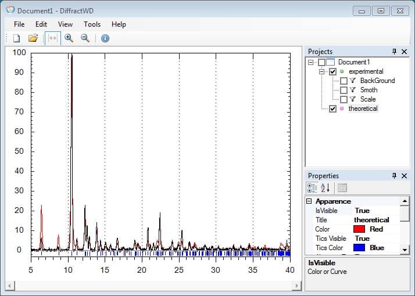The height and width of the screenshot is (296, 415).
Task: Sort Properties alphabetically
Action: tap(325, 187)
